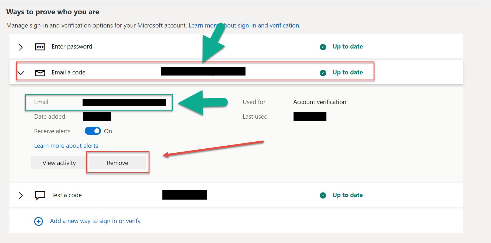Image resolution: width=491 pixels, height=243 pixels.
Task: Click the Email a code label
Action: point(69,72)
